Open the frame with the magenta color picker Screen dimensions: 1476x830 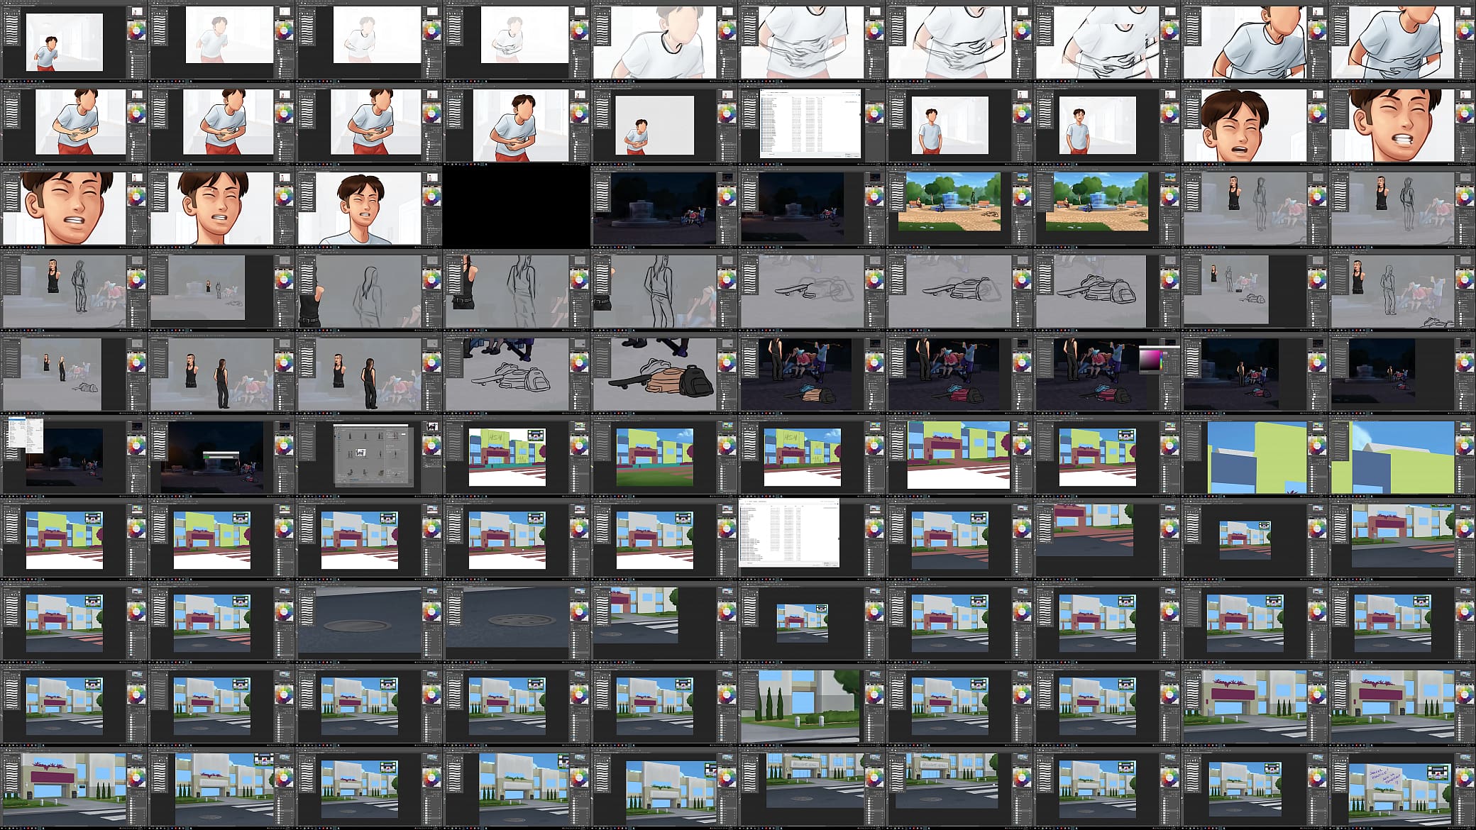pos(1107,373)
